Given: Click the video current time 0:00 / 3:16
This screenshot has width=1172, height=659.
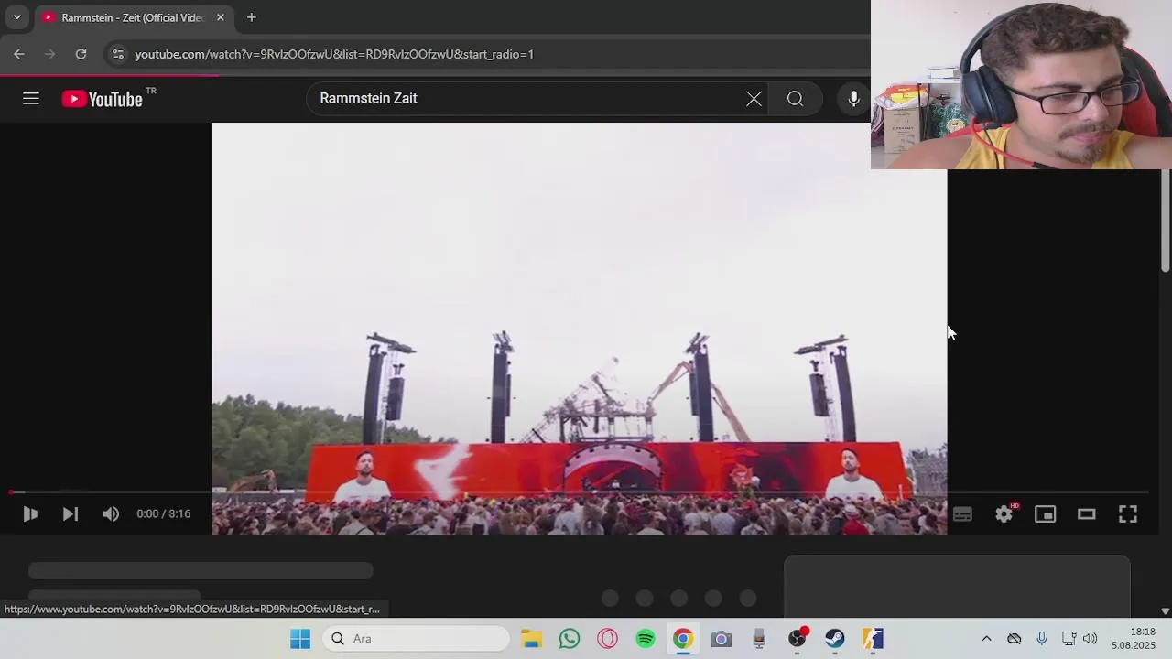Looking at the screenshot, I should click(x=164, y=514).
